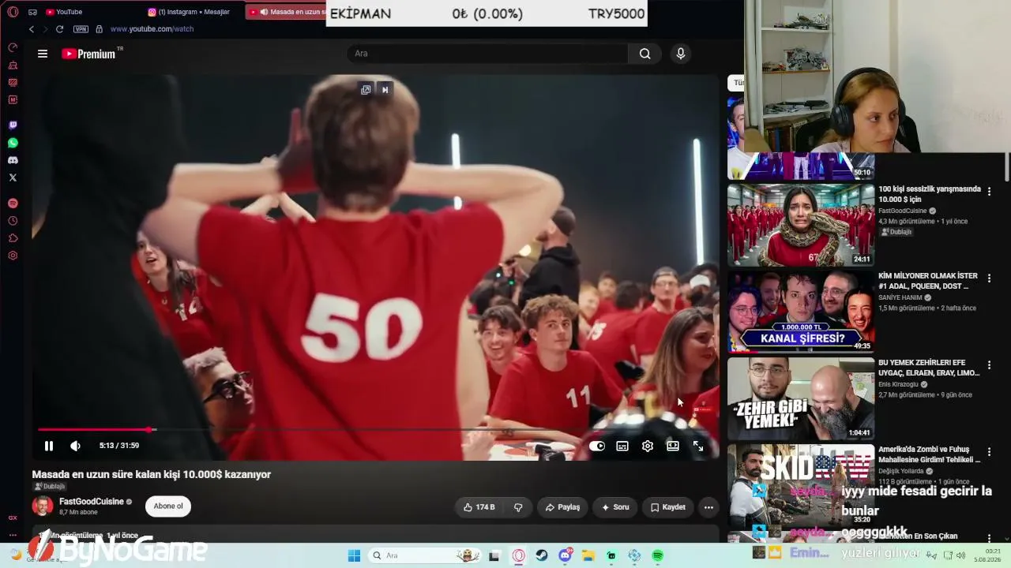Image resolution: width=1011 pixels, height=568 pixels.
Task: Open Steam from the taskbar
Action: [541, 555]
